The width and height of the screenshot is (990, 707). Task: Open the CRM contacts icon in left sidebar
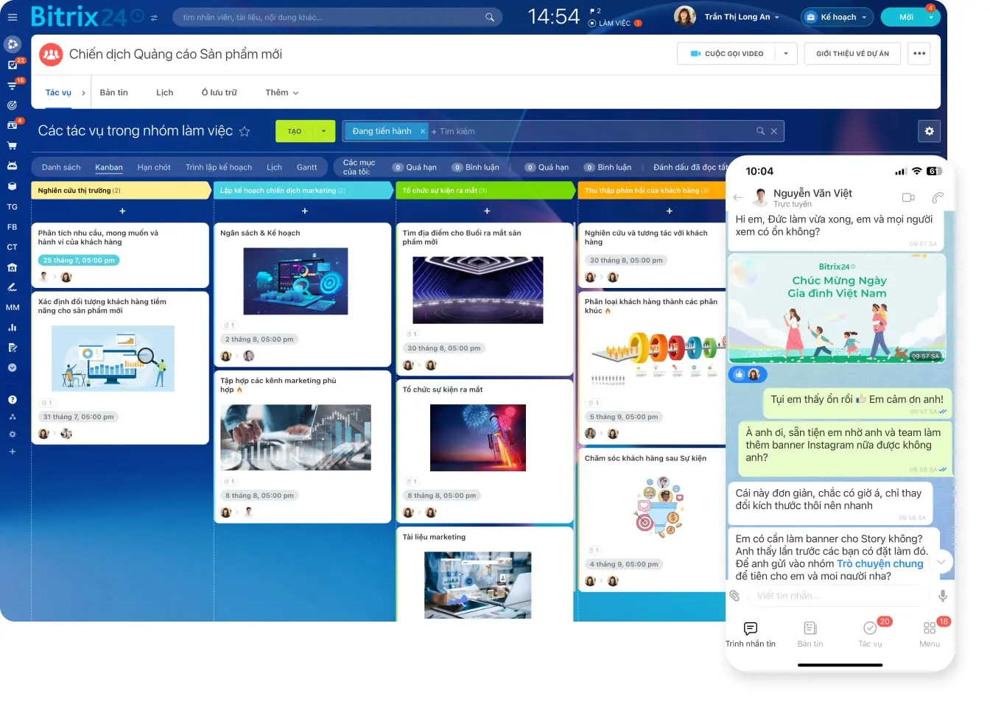(12, 125)
